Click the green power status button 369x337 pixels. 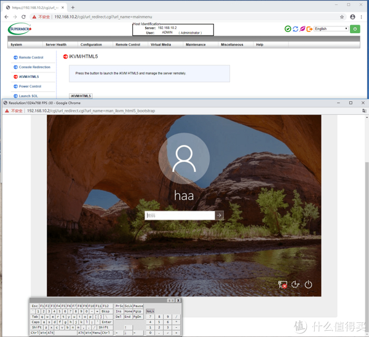pyautogui.click(x=355, y=29)
